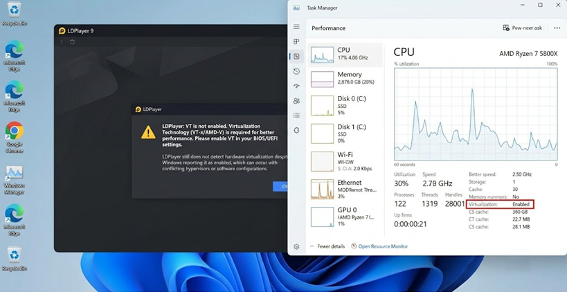Image resolution: width=567 pixels, height=292 pixels.
Task: Open the App history page icon
Action: pos(296,71)
